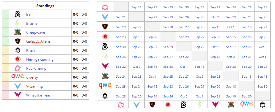The image size is (275, 112).
Task: Click Sep 30 in the qwerty row's last column
Action: tap(263, 86)
